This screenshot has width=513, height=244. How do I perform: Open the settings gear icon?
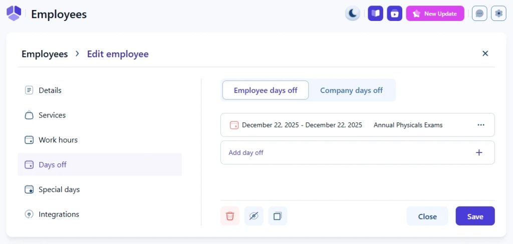point(498,13)
